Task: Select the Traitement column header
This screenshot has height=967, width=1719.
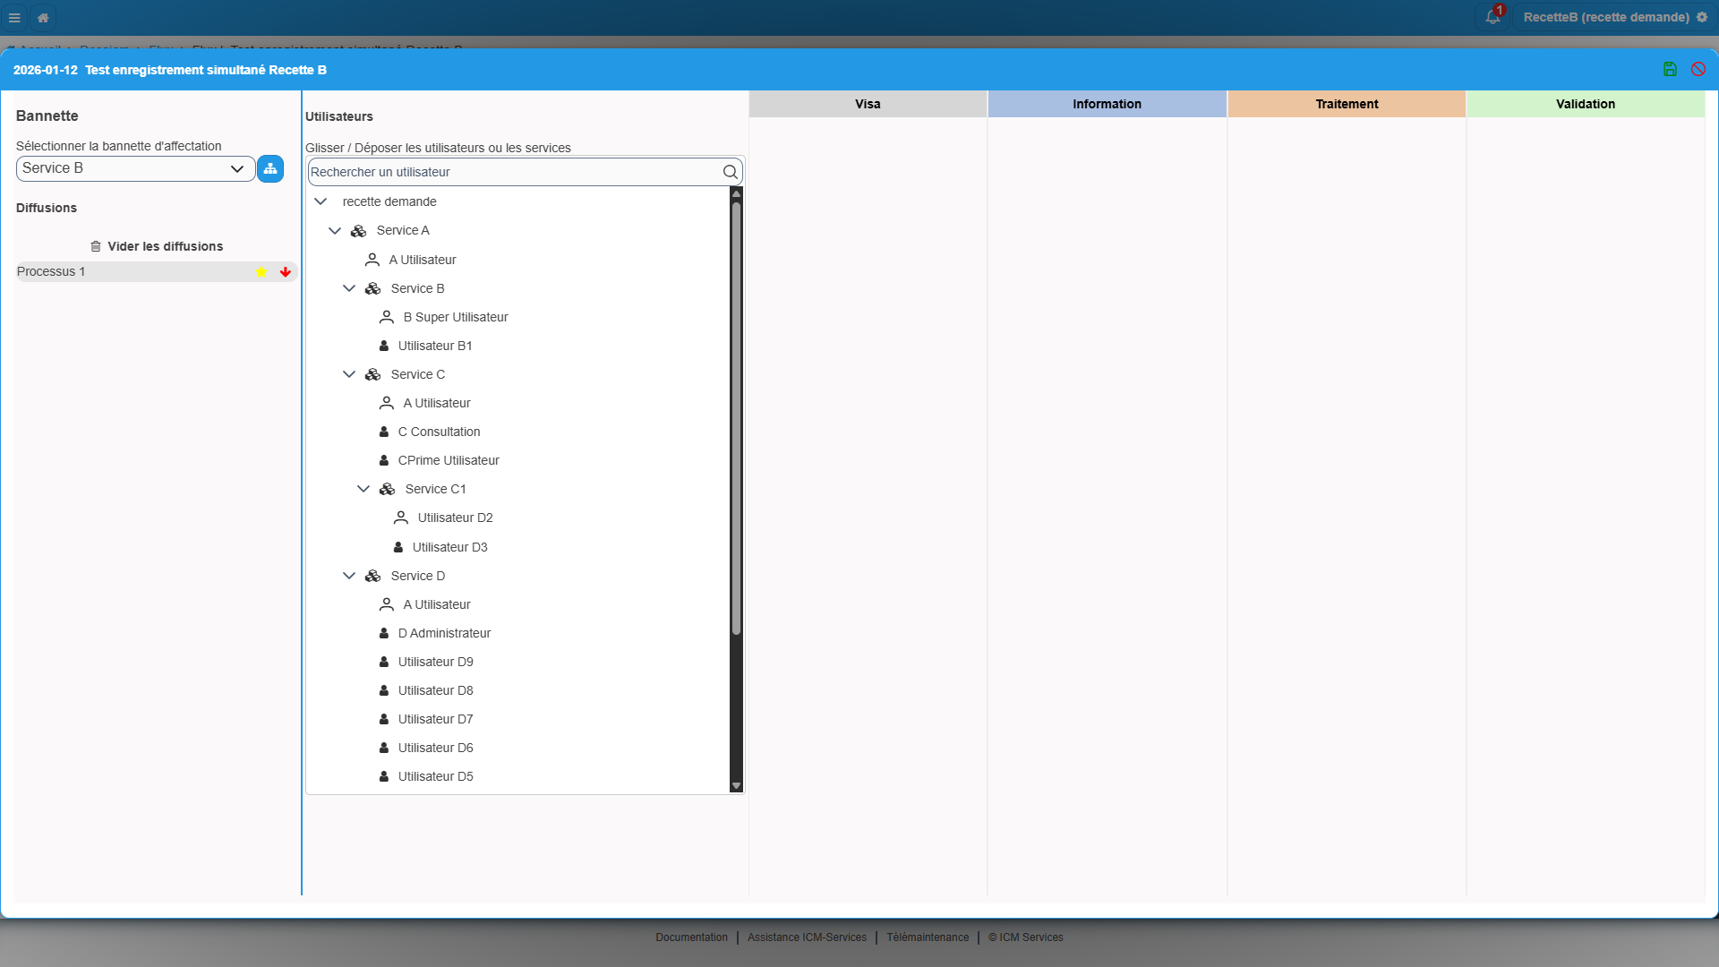Action: (x=1347, y=104)
